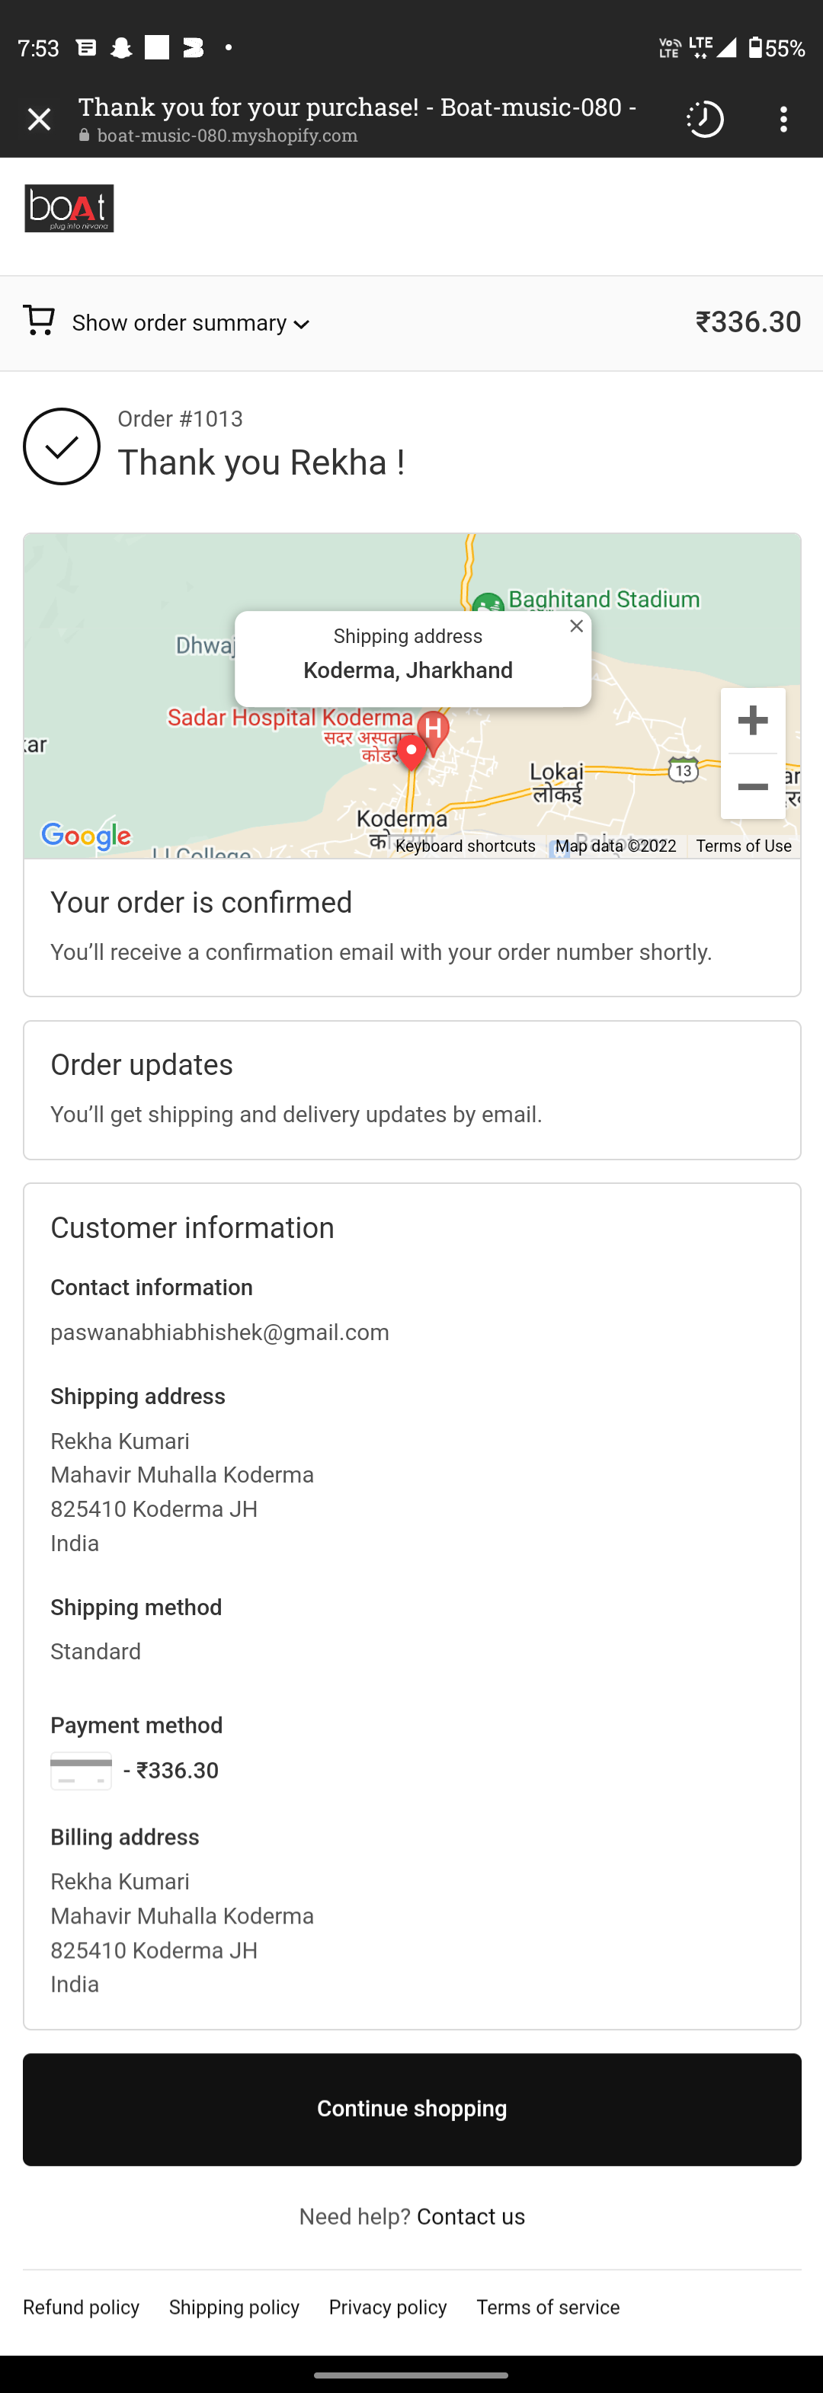Tap the order summary chevron arrow
Image resolution: width=823 pixels, height=2393 pixels.
tap(301, 325)
